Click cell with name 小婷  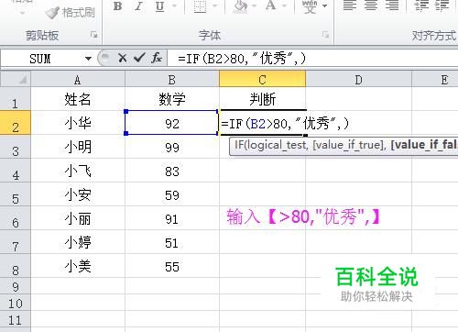click(x=78, y=242)
